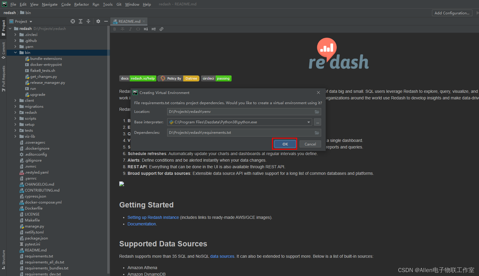Open the Structure tool window side tab
Screen dimensions: 479x276
pos(3,260)
